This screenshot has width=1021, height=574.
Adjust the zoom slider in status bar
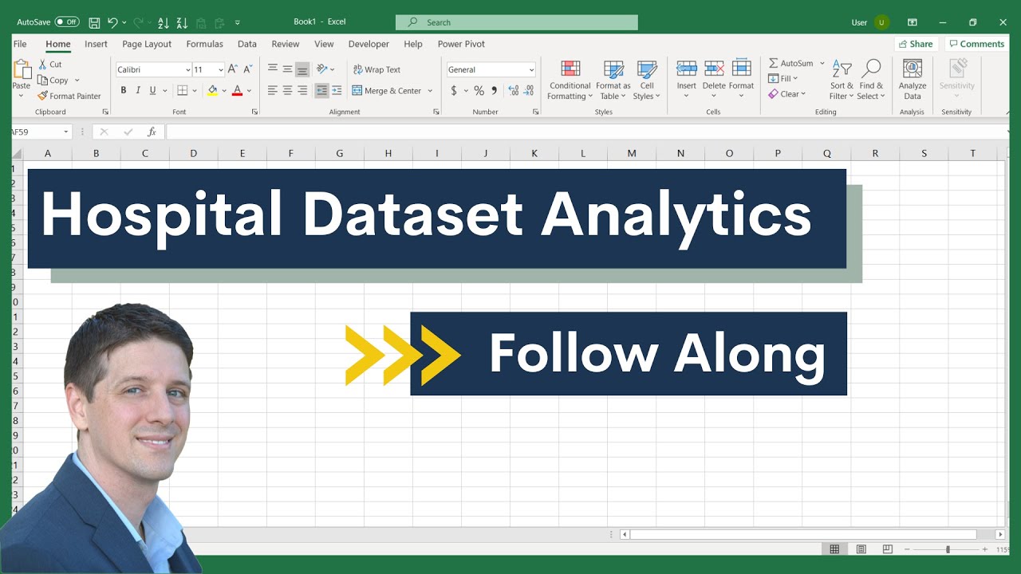948,549
